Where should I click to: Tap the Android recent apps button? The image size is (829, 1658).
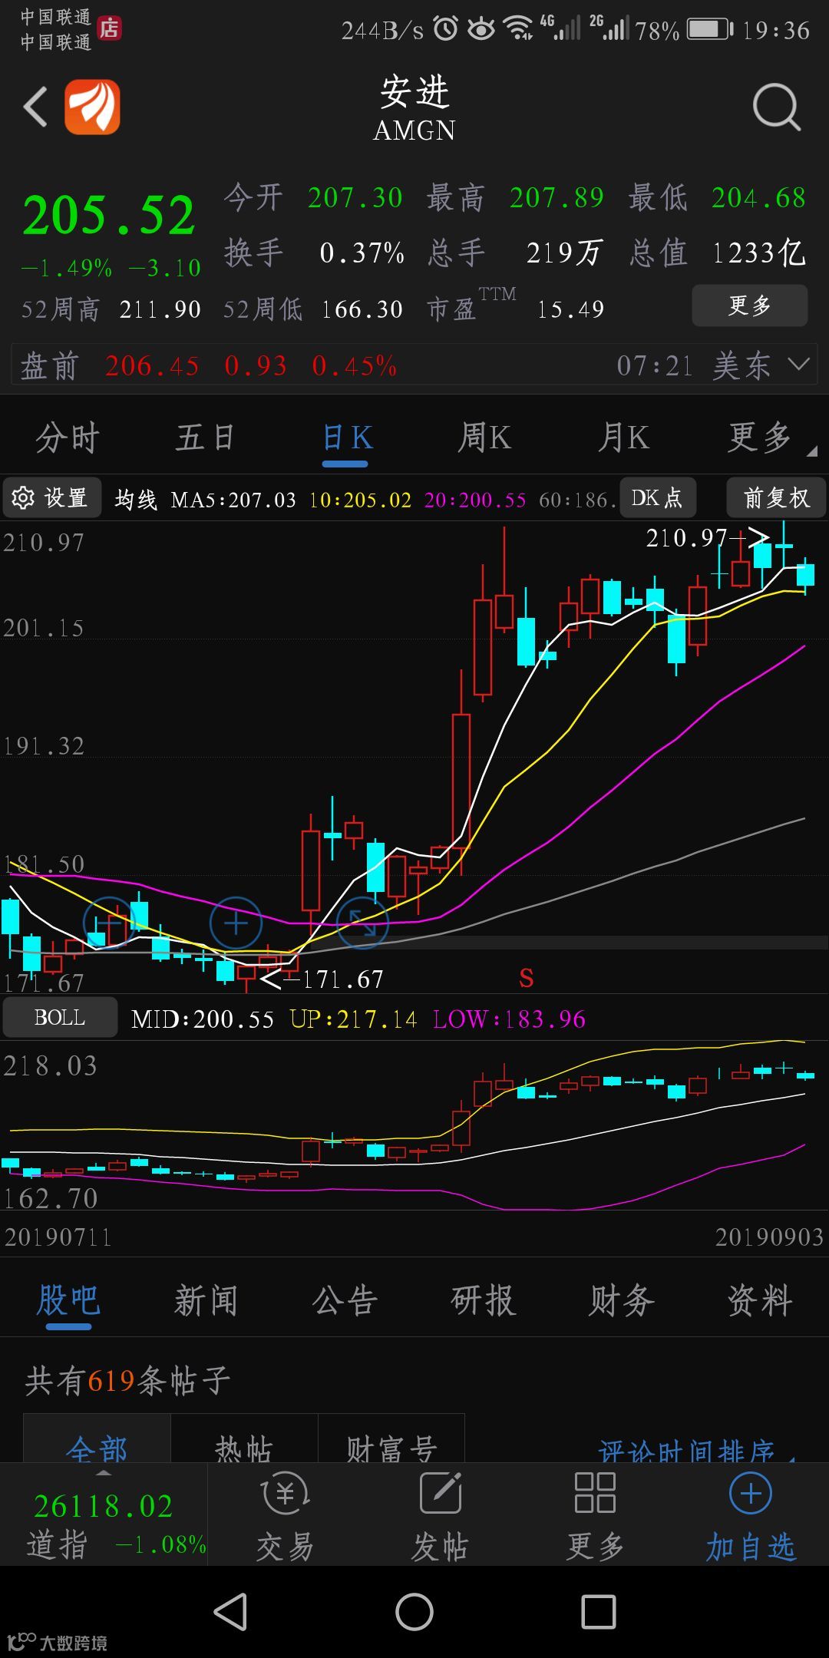coord(599,1611)
